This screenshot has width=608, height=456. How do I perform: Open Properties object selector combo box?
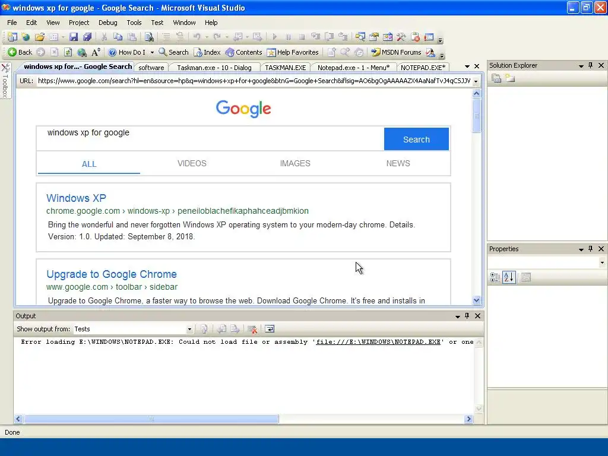pos(547,262)
